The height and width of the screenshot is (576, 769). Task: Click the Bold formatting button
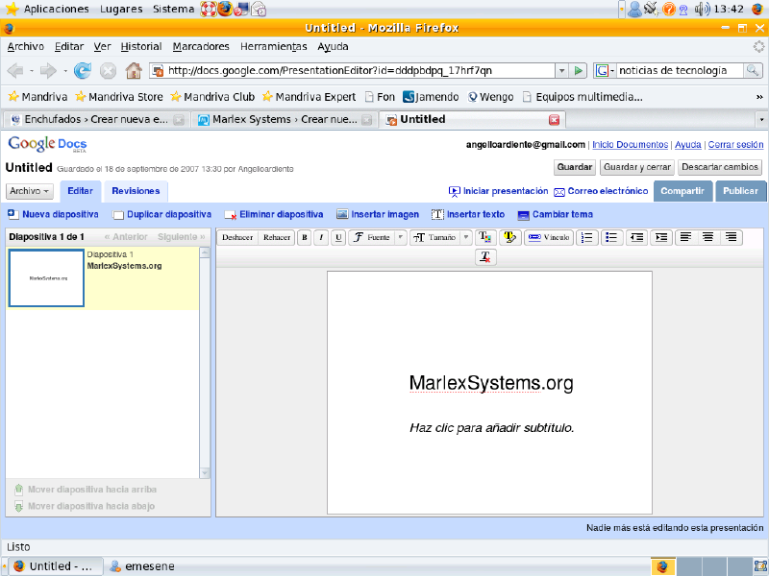pos(304,237)
